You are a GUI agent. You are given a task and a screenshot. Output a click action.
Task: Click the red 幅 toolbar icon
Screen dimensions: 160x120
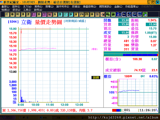(49, 14)
